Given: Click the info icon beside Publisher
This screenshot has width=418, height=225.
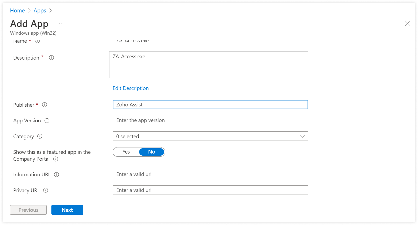Looking at the screenshot, I should tap(45, 105).
